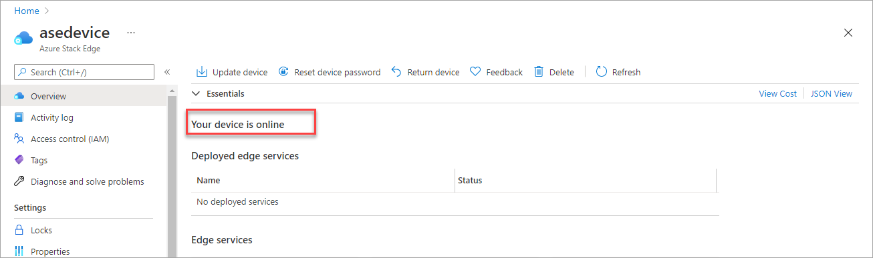Click the Reset device password icon

(283, 72)
